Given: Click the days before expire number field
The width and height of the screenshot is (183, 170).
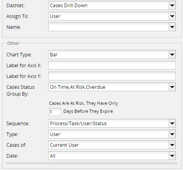Looking at the screenshot, I should tap(55, 112).
